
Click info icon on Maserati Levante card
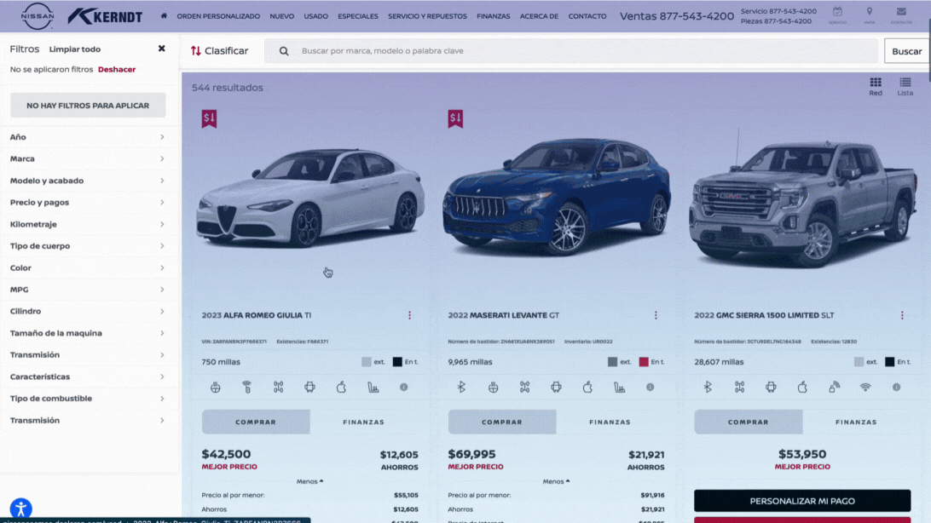[x=651, y=388]
